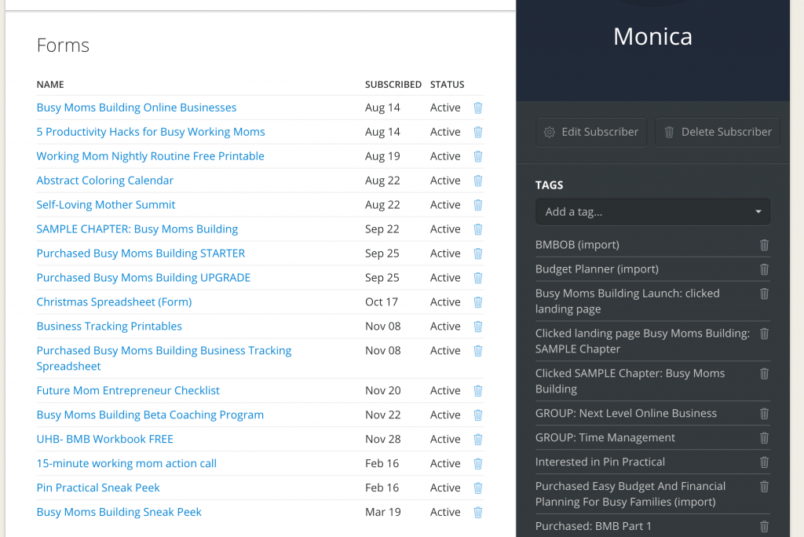This screenshot has height=537, width=804.
Task: Open 5 Productivity Hacks for Busy Working Moms
Action: (x=151, y=132)
